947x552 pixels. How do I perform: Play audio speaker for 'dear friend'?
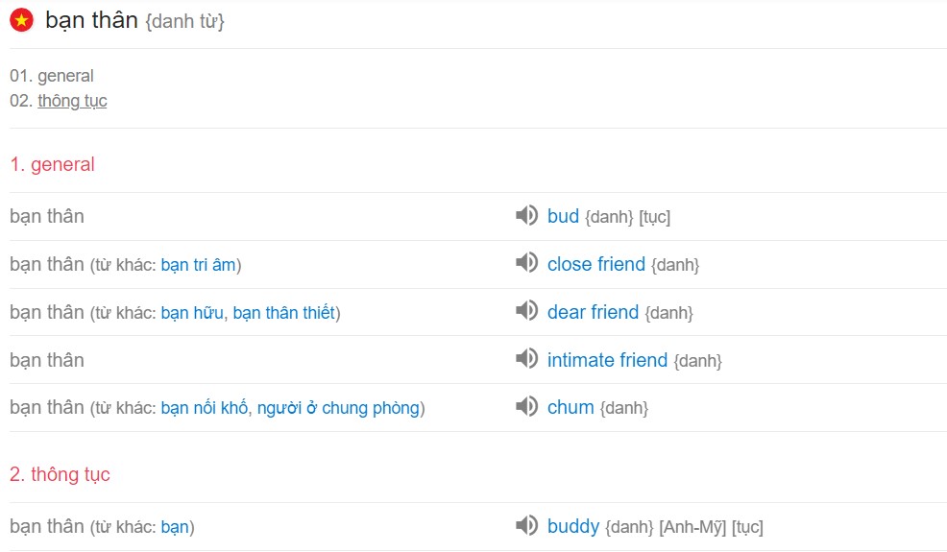[526, 310]
